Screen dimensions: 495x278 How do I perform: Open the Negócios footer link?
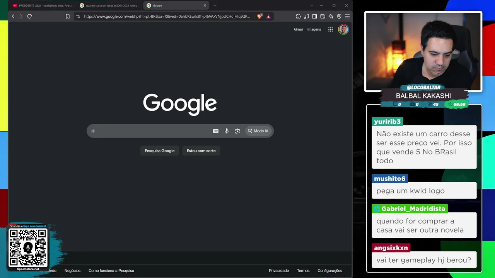click(72, 271)
